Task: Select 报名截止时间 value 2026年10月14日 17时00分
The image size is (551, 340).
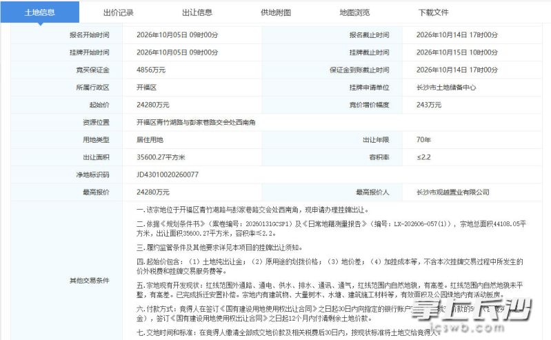Action: click(457, 34)
